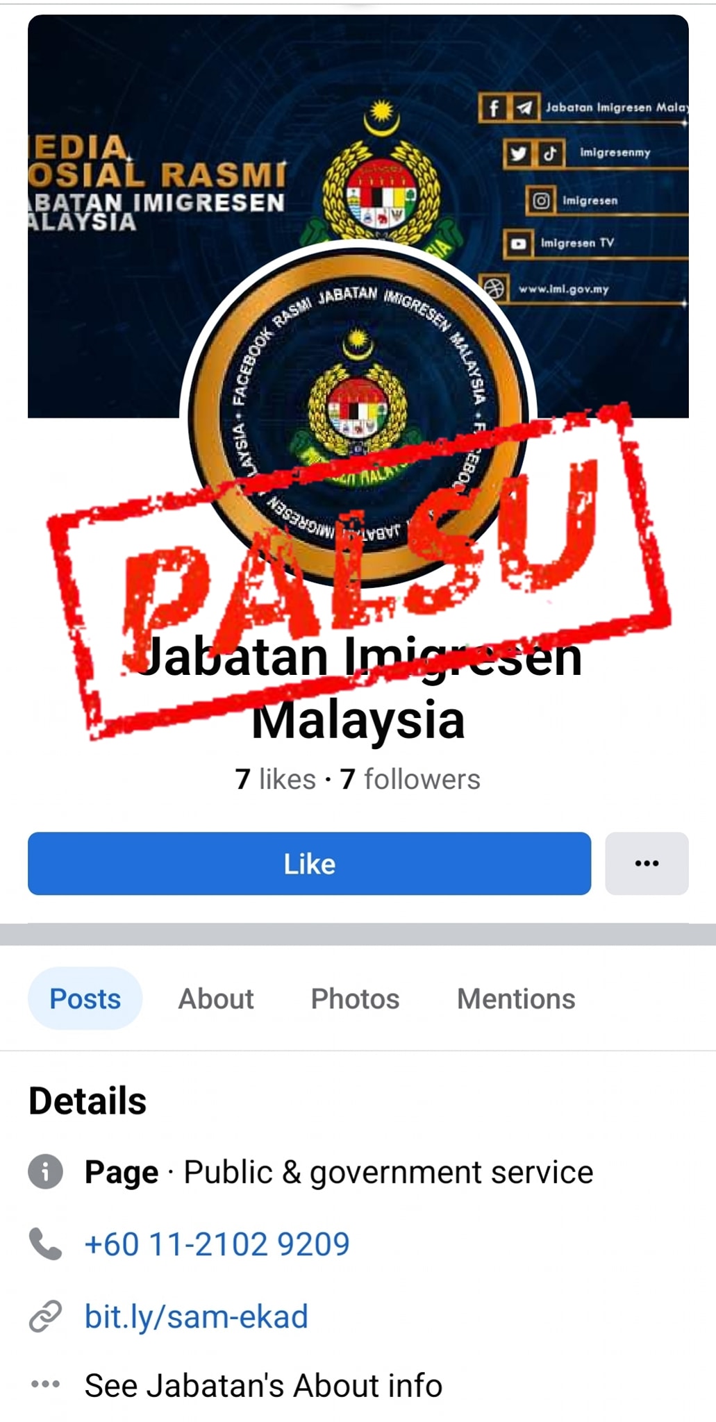This screenshot has width=716, height=1422.
Task: Tap the Facebook icon in the cover banner
Action: pos(494,108)
